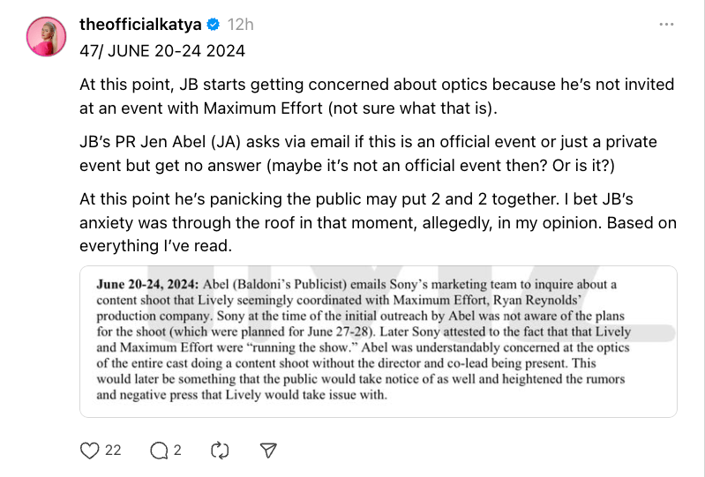Screen dimensions: 705x477
Task: Open the embedded document screenshot image
Action: (x=379, y=340)
